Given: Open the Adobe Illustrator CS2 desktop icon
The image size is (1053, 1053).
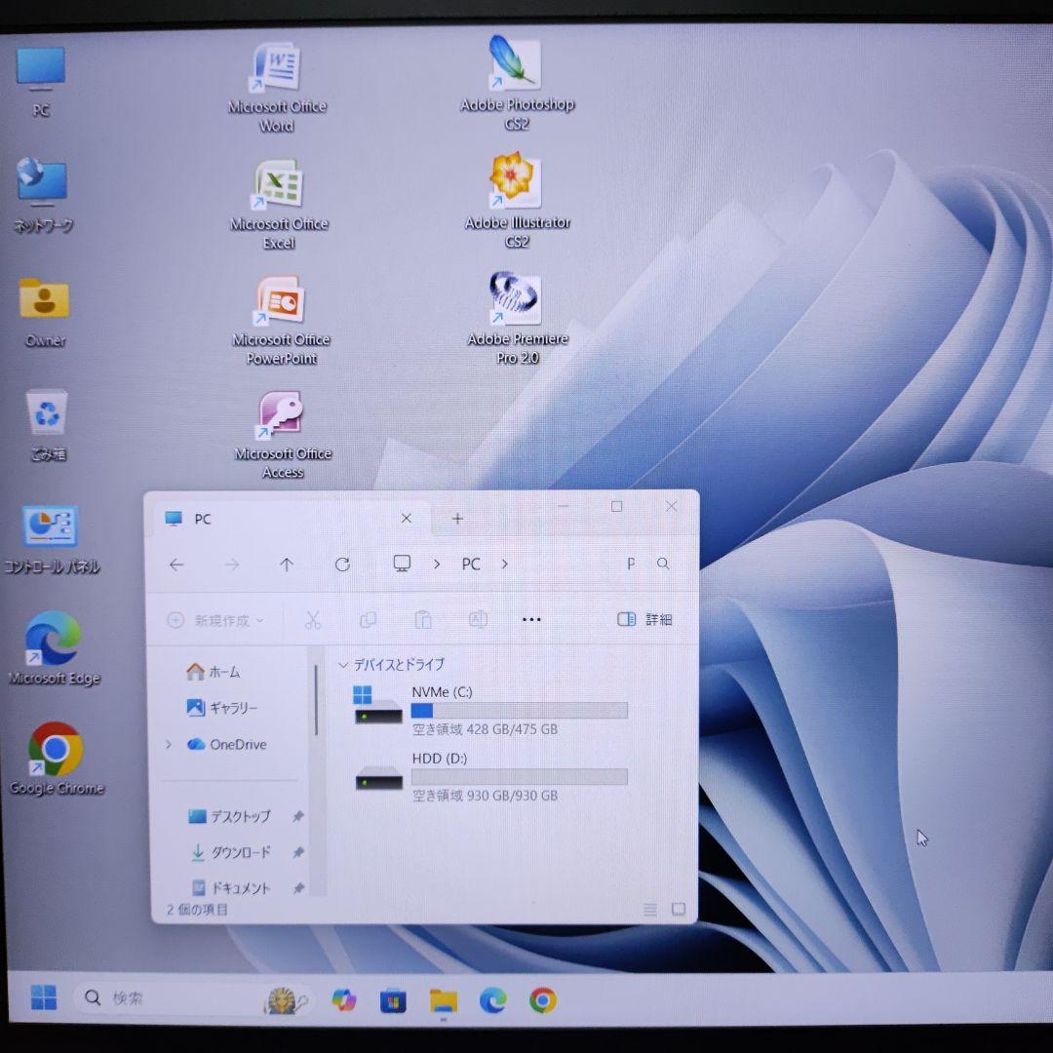Looking at the screenshot, I should pos(515,182).
